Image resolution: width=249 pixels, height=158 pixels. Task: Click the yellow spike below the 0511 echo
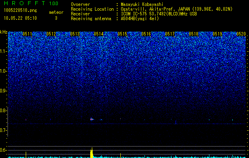click(26, 155)
